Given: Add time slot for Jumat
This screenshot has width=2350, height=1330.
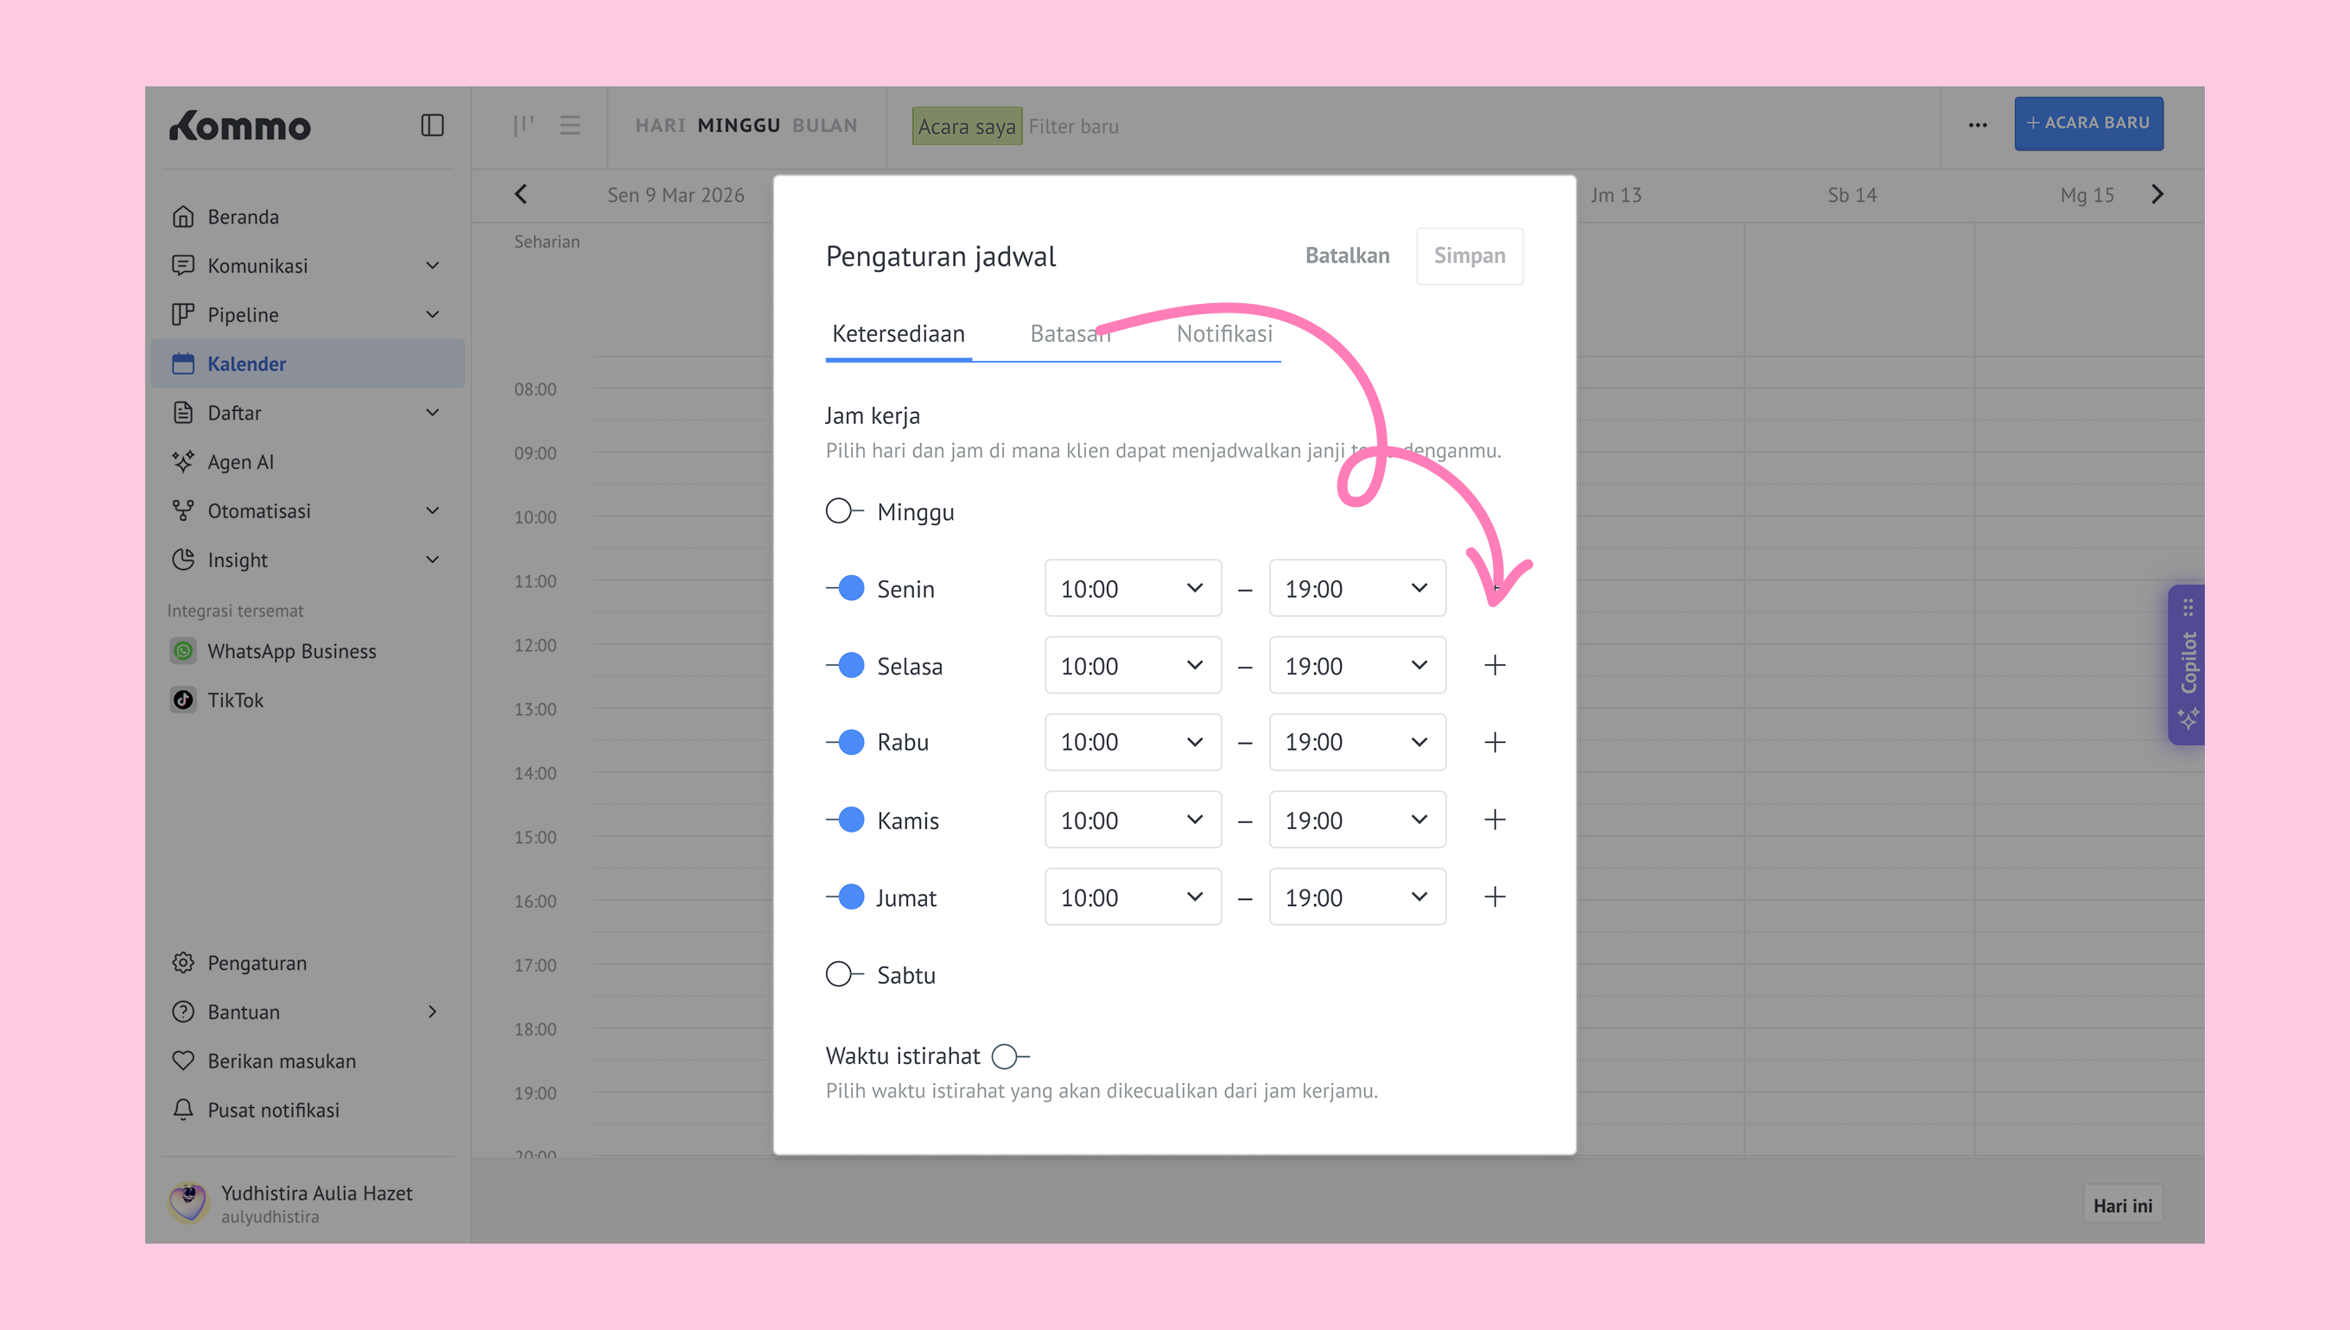Looking at the screenshot, I should pyautogui.click(x=1495, y=897).
